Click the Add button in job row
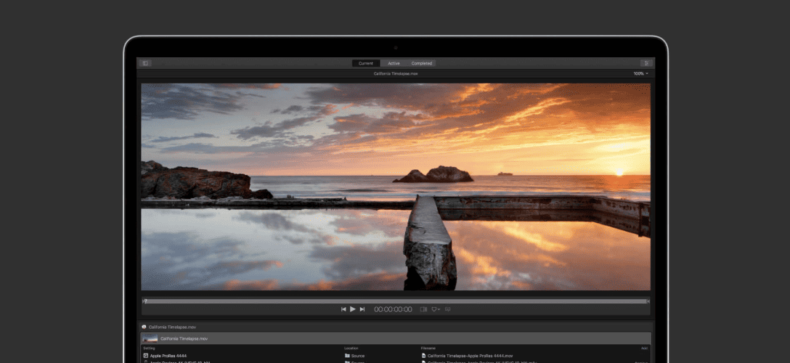 pos(644,348)
